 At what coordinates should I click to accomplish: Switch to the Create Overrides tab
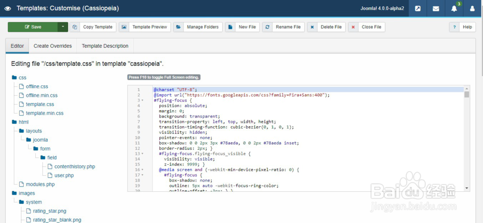53,46
